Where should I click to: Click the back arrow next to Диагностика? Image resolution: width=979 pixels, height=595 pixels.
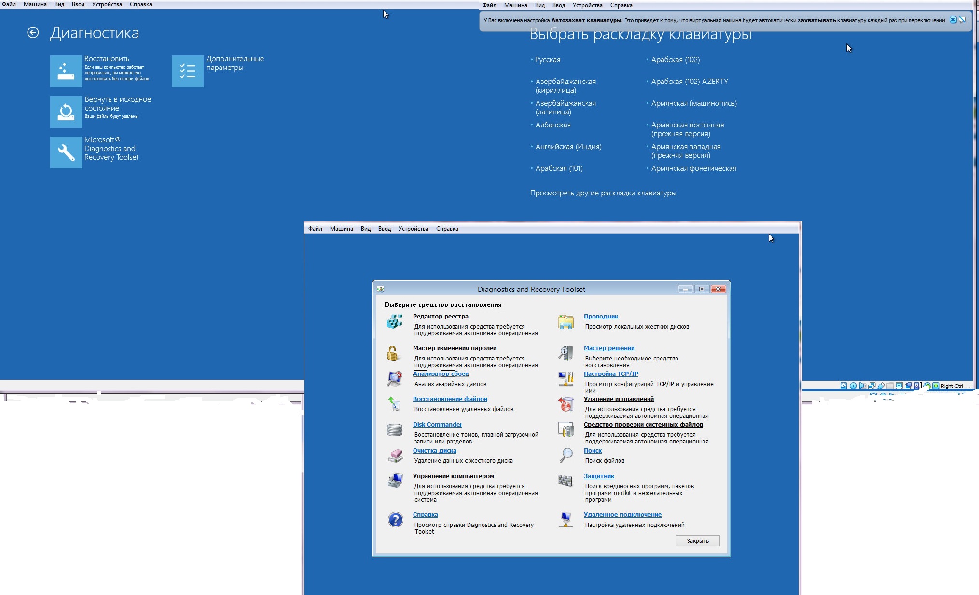click(33, 33)
